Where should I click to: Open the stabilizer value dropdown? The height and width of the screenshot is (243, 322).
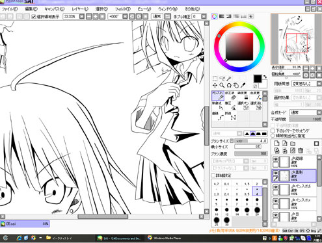(x=204, y=16)
